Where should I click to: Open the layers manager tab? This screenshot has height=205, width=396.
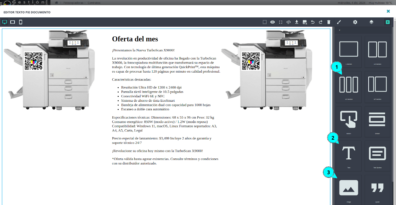[x=371, y=22]
